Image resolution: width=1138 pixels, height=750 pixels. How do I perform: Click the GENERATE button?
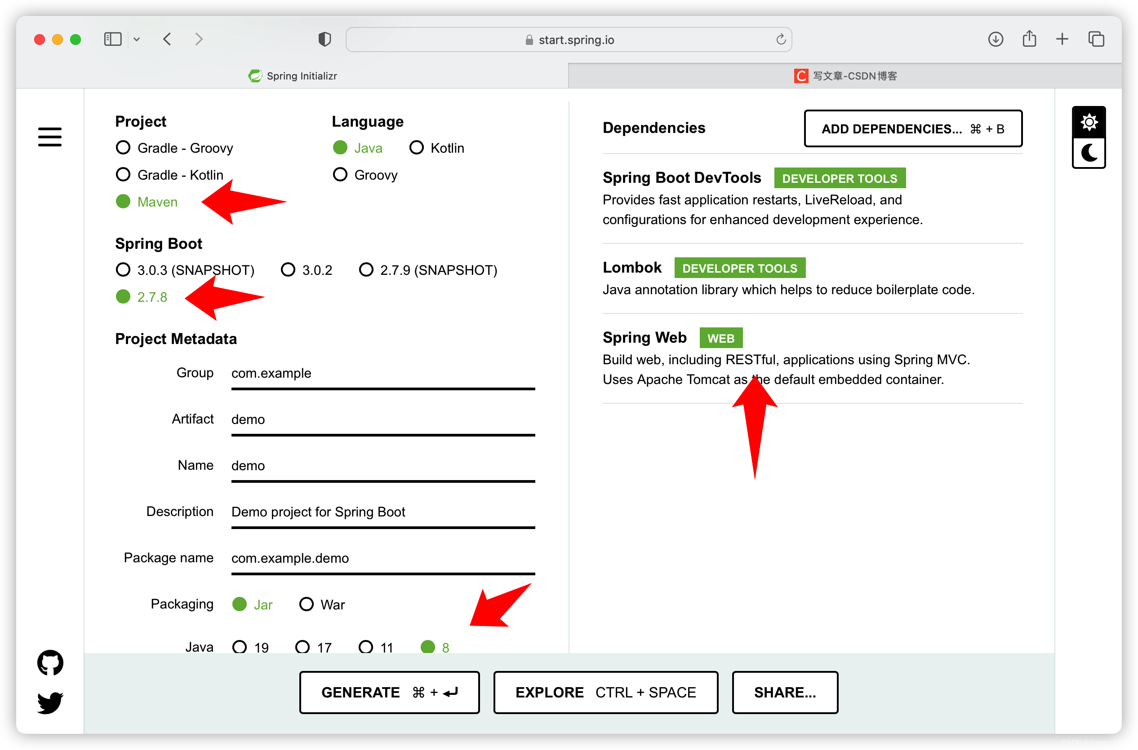[x=389, y=692]
